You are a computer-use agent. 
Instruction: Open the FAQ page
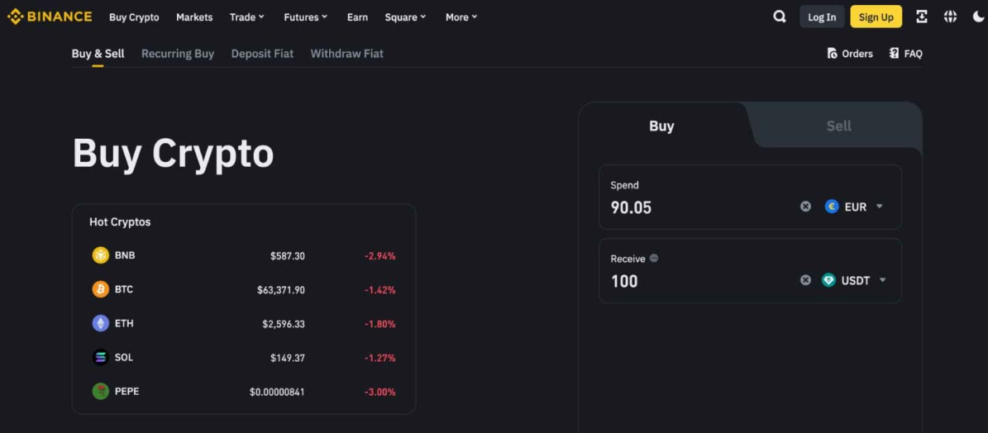click(x=905, y=54)
